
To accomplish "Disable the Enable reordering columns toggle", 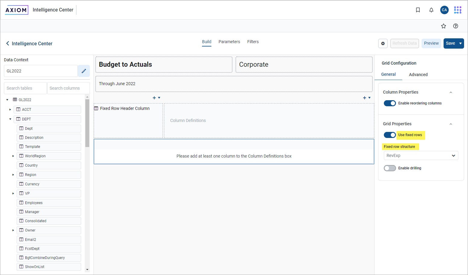I will pyautogui.click(x=390, y=103).
